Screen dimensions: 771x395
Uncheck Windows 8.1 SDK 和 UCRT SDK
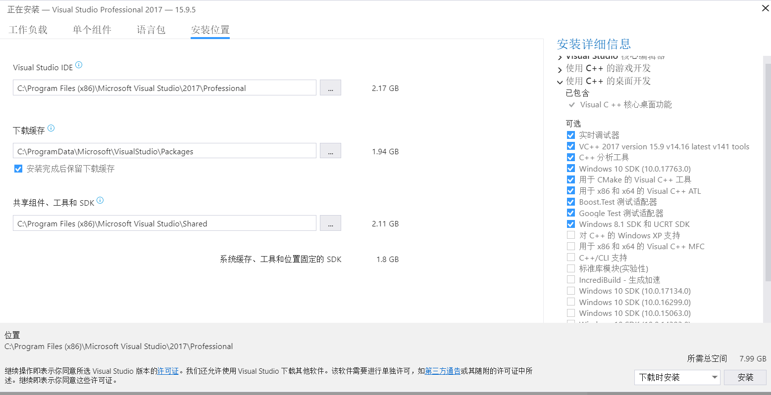(x=571, y=224)
